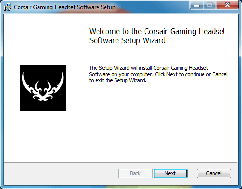Click the 'Welcome to the Corsair Gaming Headset' heading
Image resolution: width=242 pixels, height=189 pixels.
pos(157,36)
